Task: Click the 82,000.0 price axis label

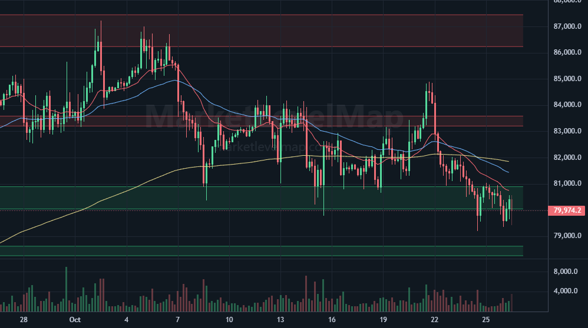Action: coord(567,157)
